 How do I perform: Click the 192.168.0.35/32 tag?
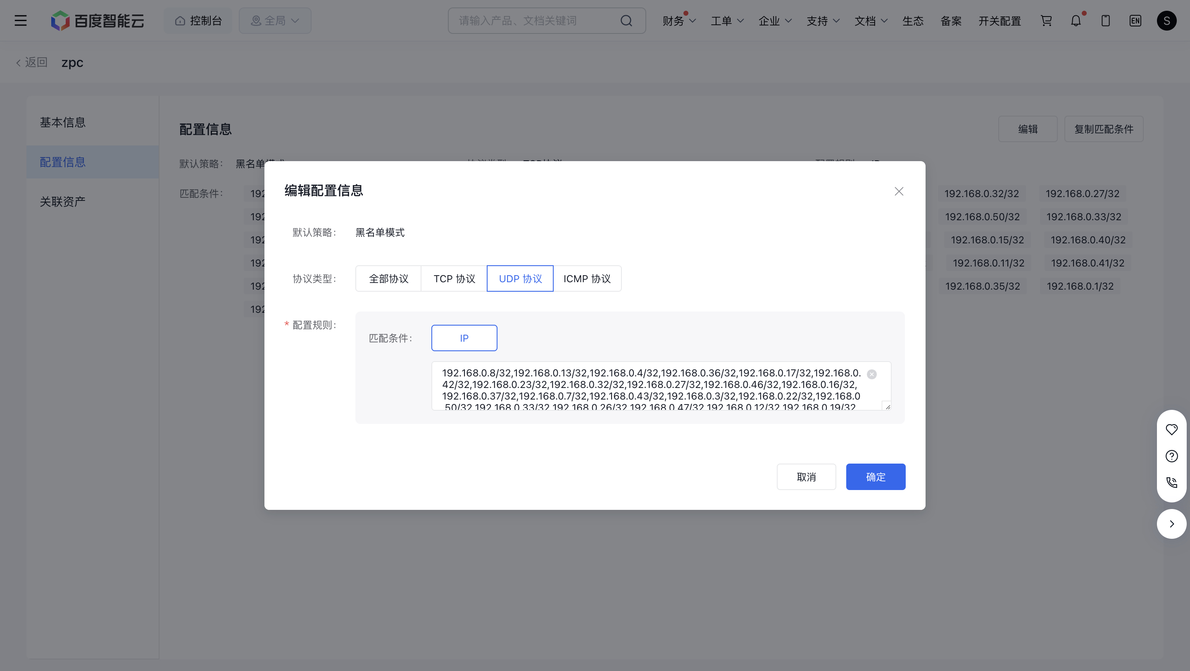pos(983,286)
